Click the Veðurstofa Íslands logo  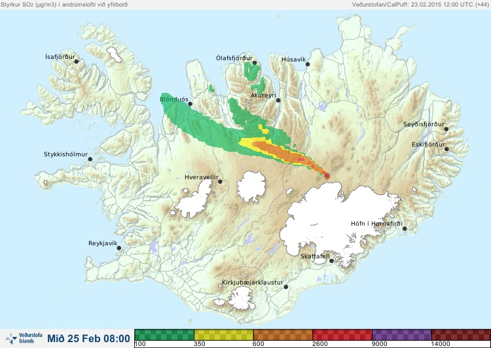[x=24, y=338]
